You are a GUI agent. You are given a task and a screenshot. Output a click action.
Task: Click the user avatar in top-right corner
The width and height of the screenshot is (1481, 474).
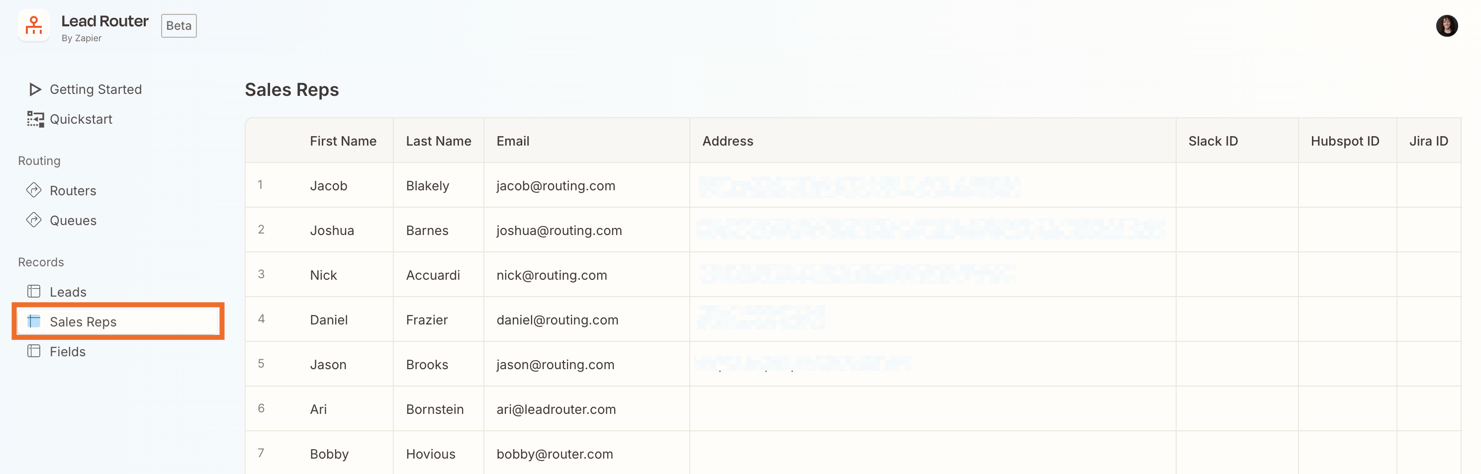1448,26
